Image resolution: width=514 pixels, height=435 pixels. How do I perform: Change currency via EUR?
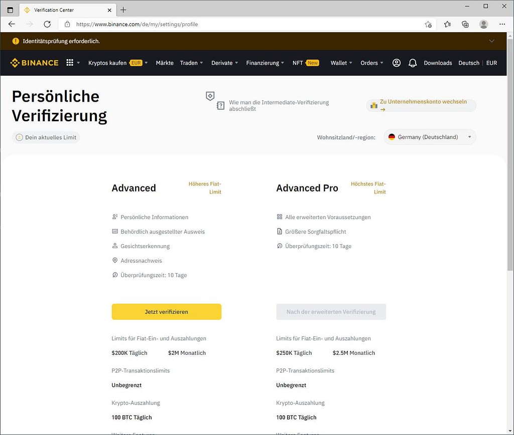(x=491, y=63)
